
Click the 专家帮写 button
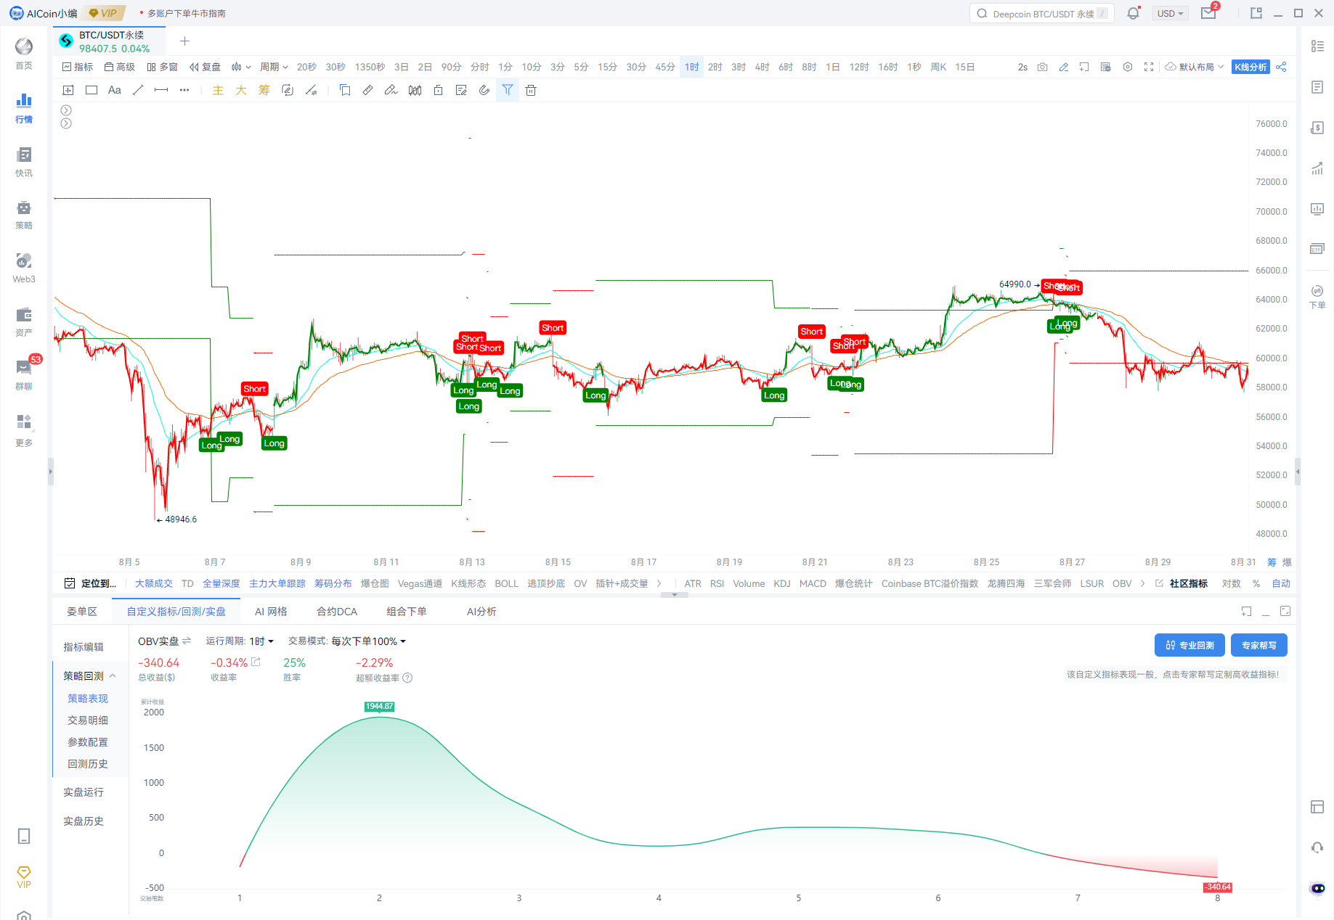point(1258,645)
